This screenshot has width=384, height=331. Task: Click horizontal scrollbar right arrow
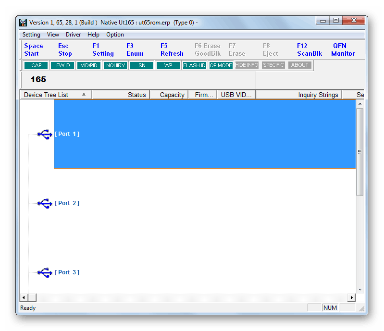click(352, 297)
